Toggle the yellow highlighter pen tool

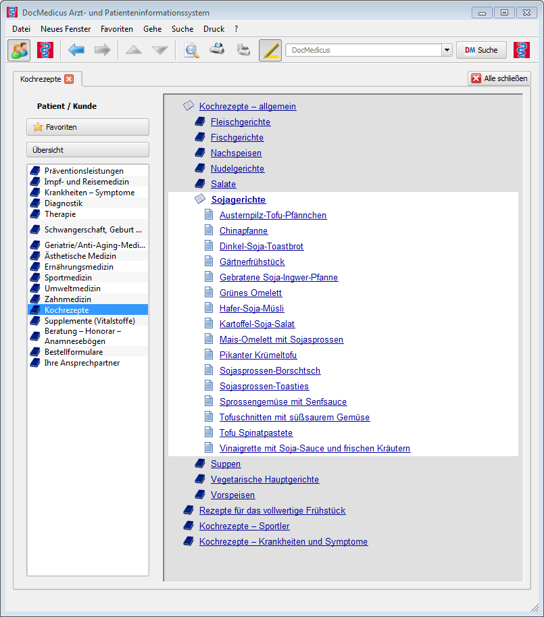point(270,50)
